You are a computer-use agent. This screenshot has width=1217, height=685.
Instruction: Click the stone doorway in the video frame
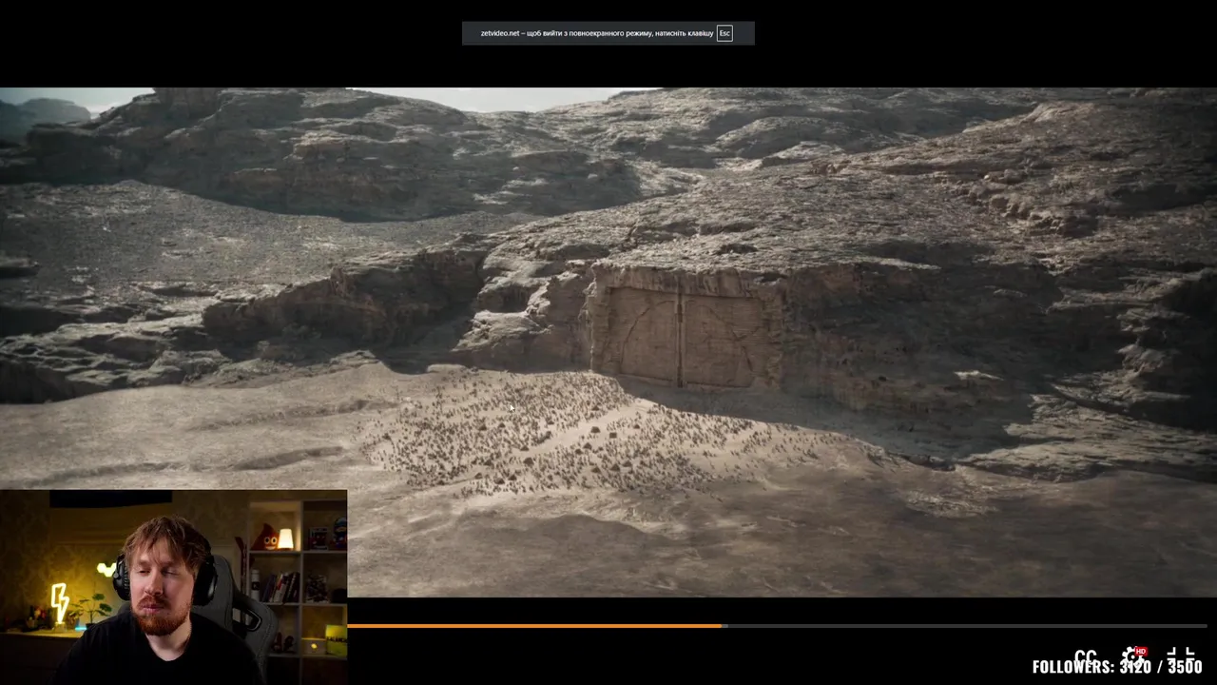(x=681, y=329)
